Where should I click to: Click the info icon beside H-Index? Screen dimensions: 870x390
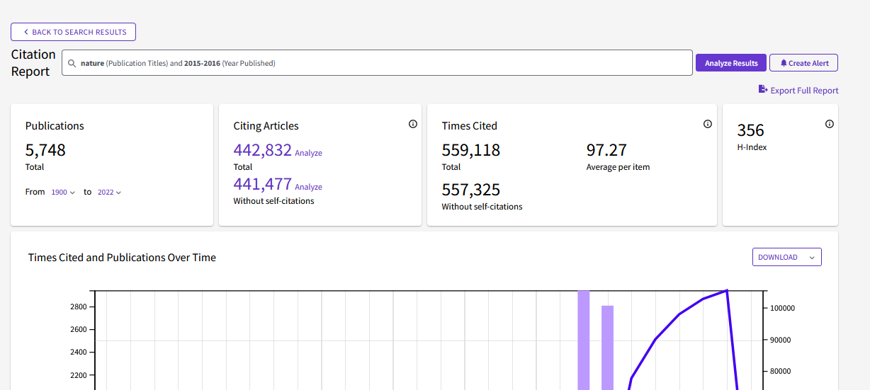click(830, 124)
